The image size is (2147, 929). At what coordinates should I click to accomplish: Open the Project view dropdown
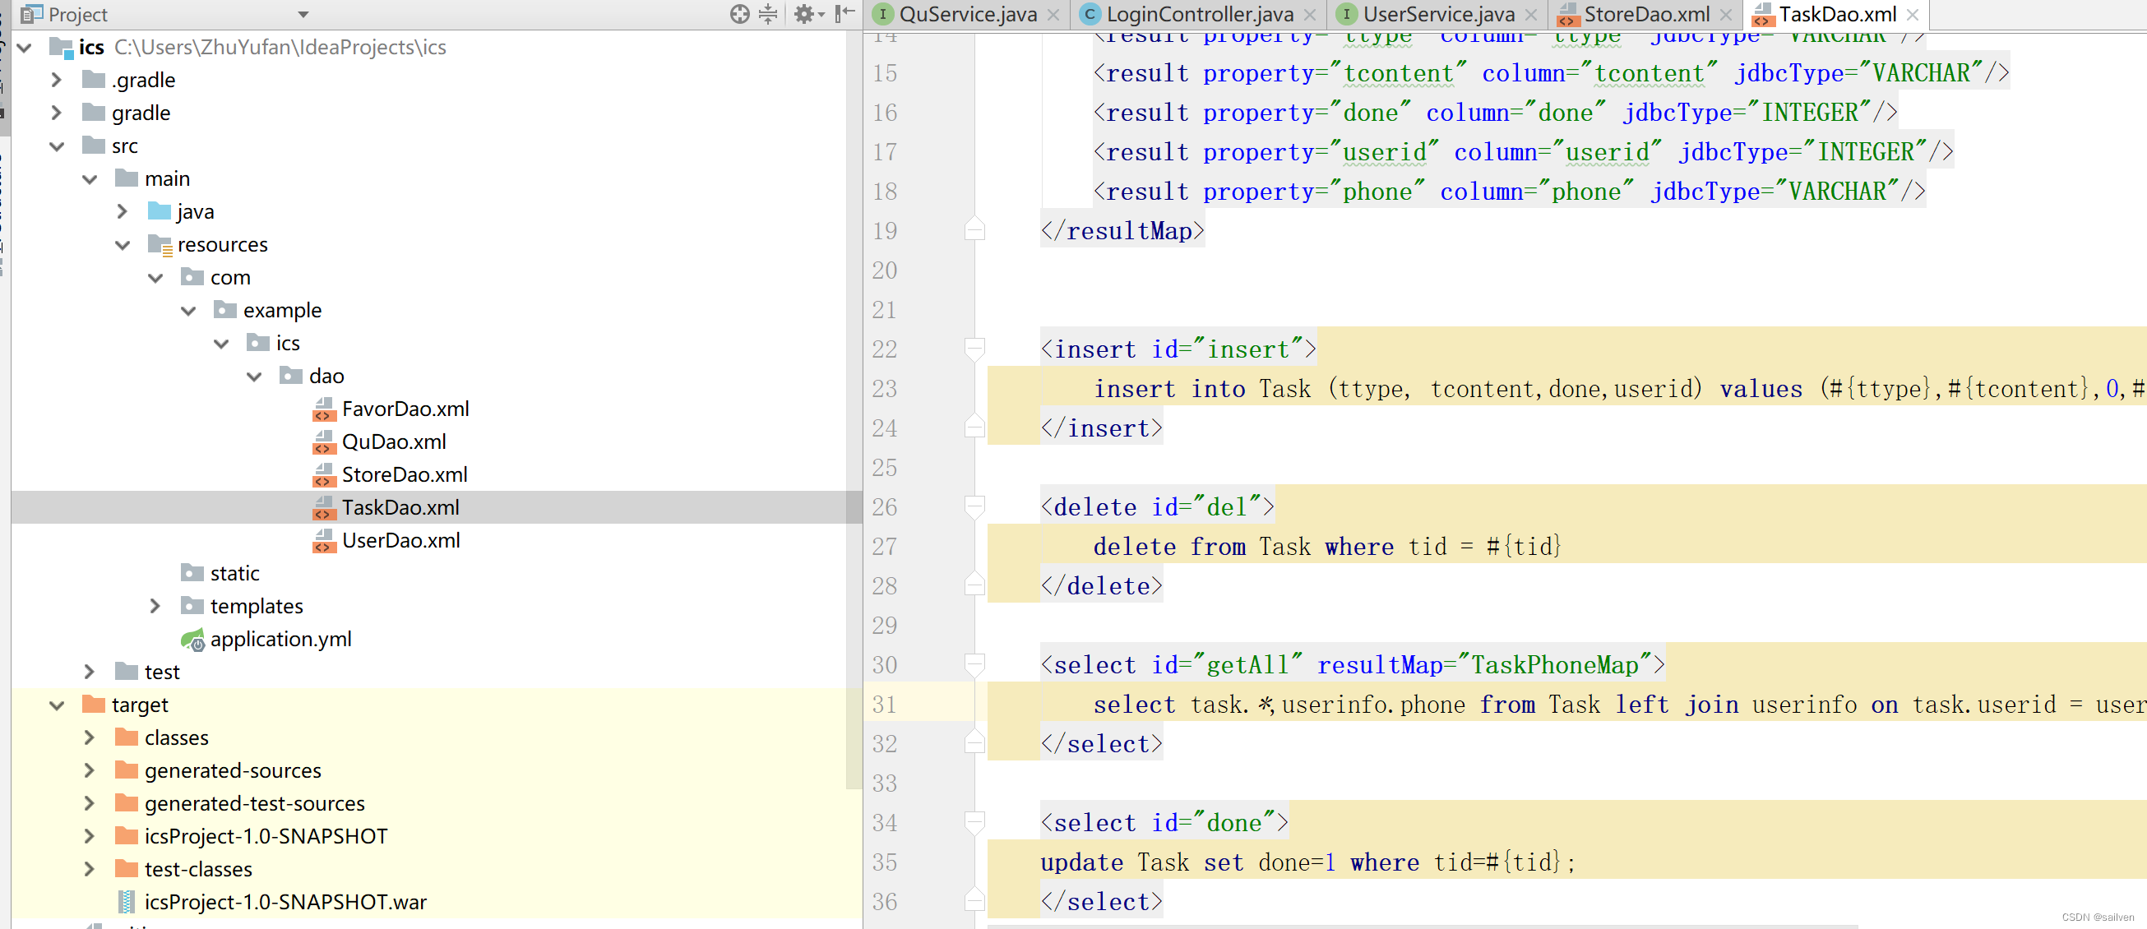pos(303,14)
